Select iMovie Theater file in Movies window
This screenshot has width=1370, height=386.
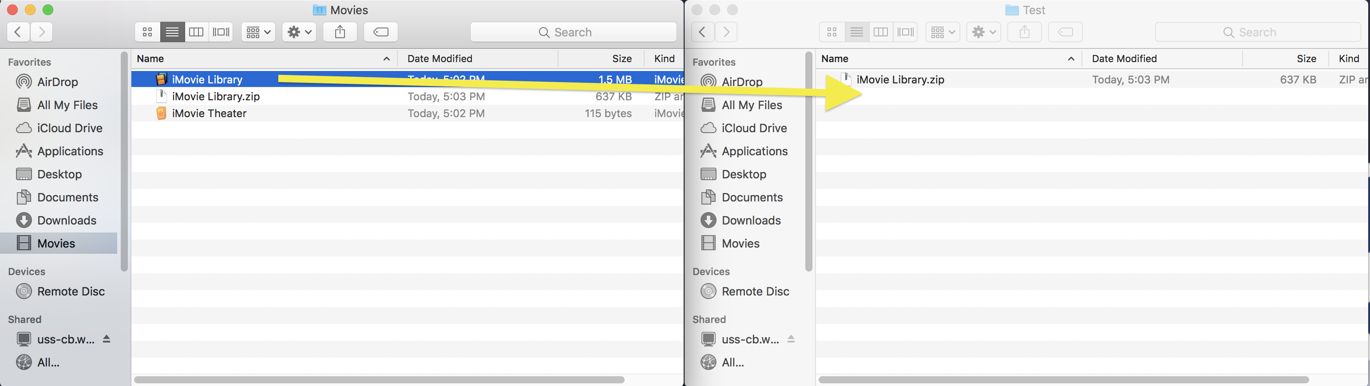pyautogui.click(x=408, y=113)
